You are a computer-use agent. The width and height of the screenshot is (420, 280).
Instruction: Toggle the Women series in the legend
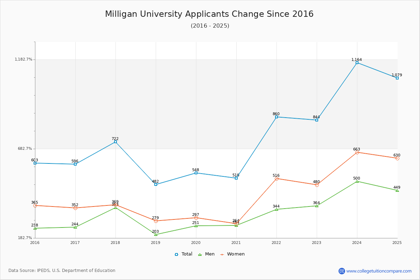(232, 254)
